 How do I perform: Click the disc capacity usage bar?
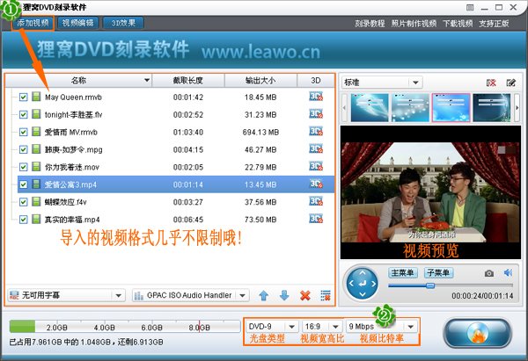(125, 327)
